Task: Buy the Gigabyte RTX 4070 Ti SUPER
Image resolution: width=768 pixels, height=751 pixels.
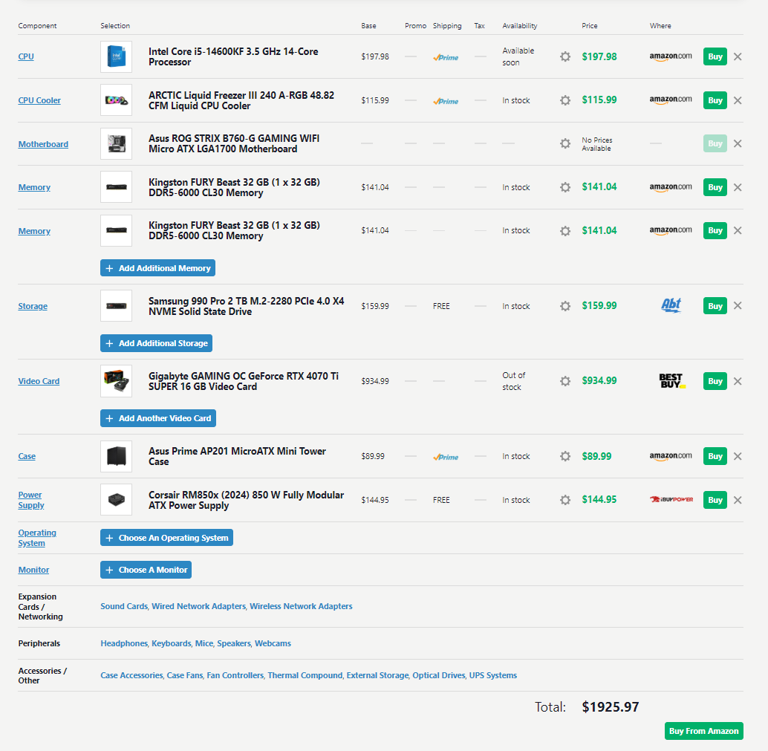Action: 715,381
